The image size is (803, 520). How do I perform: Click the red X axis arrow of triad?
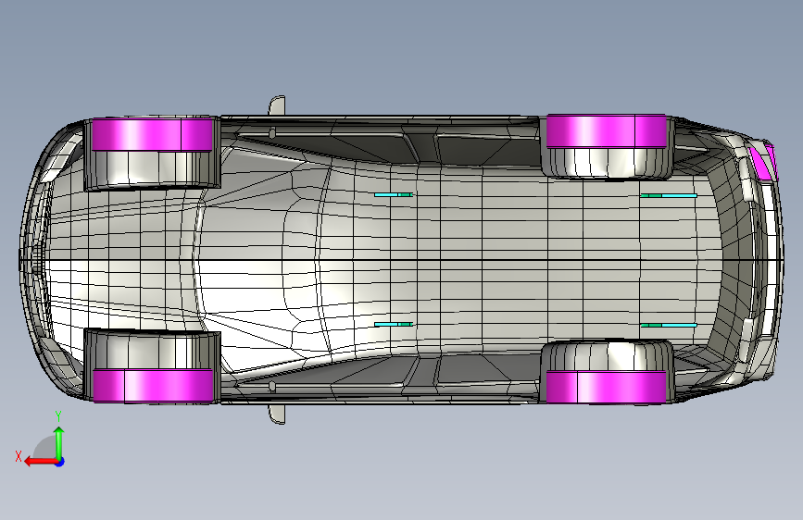coord(40,462)
